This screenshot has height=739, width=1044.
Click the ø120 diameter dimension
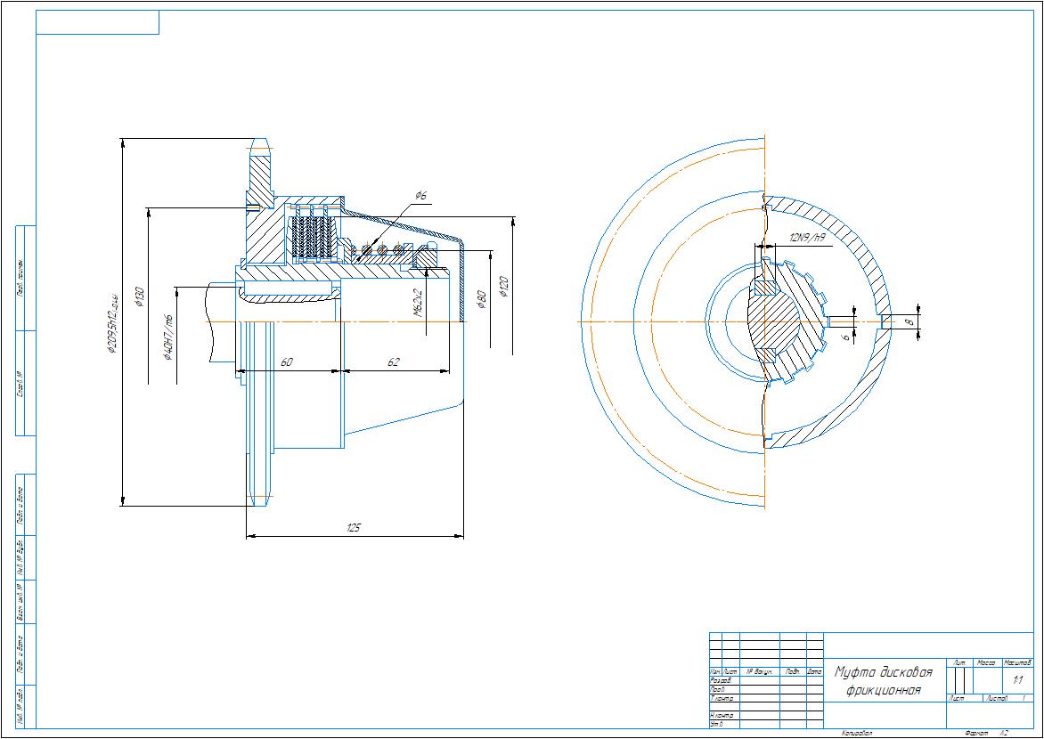pos(504,287)
